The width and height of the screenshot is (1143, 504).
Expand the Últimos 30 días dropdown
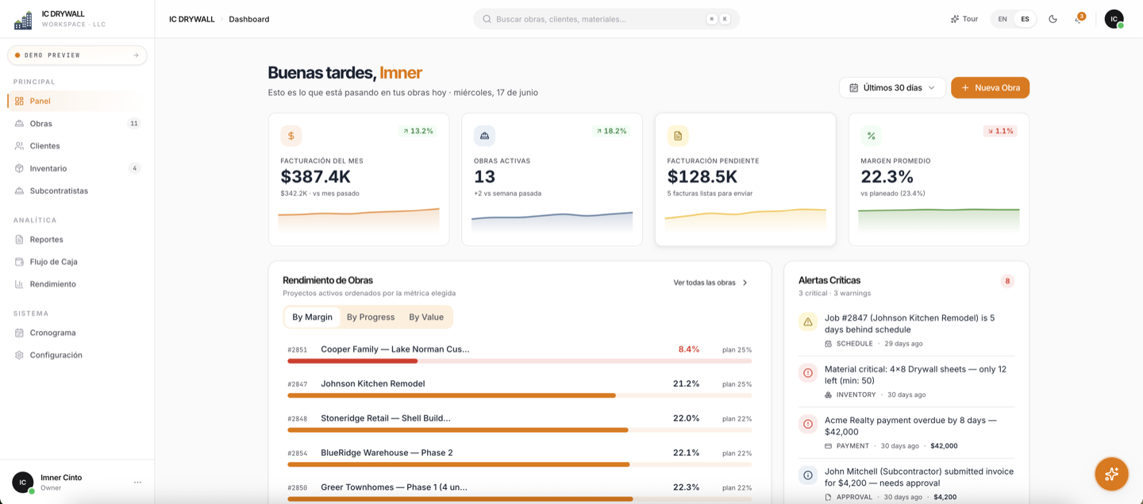coord(892,87)
